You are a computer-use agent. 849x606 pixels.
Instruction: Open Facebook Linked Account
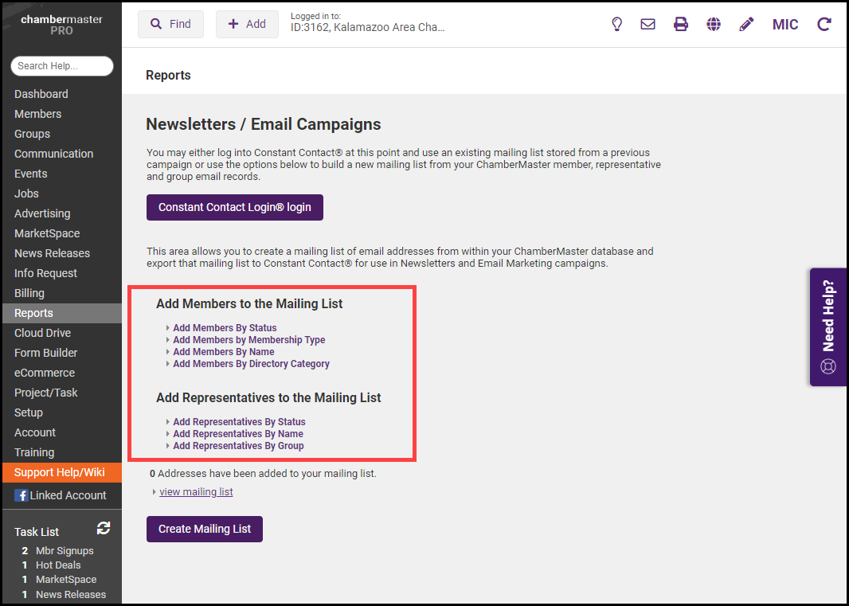click(x=61, y=495)
